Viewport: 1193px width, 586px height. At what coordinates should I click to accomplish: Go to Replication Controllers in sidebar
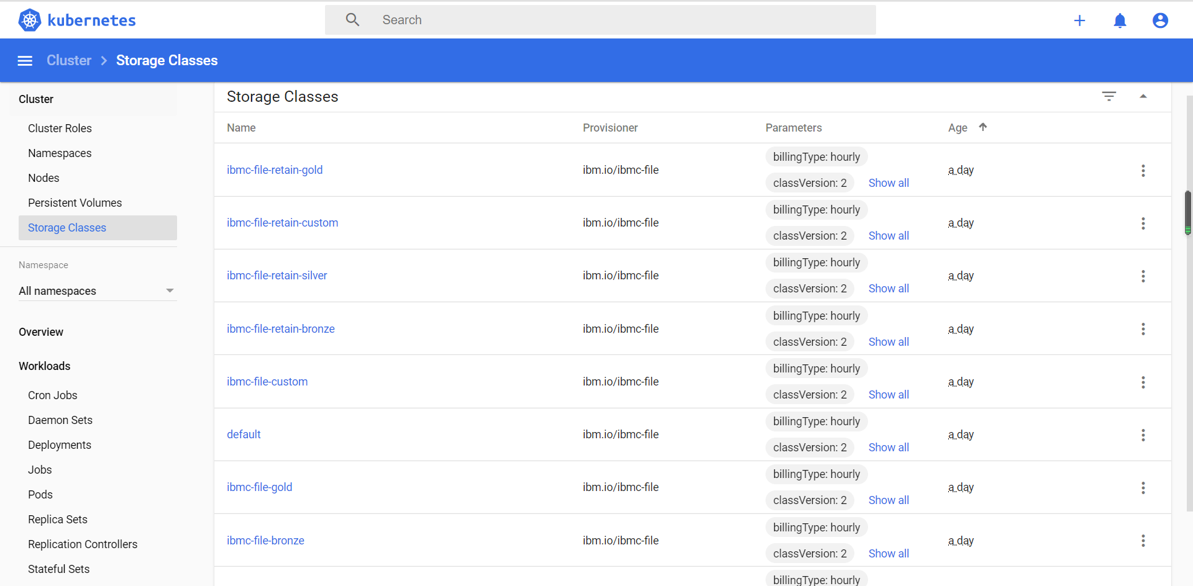click(x=83, y=544)
